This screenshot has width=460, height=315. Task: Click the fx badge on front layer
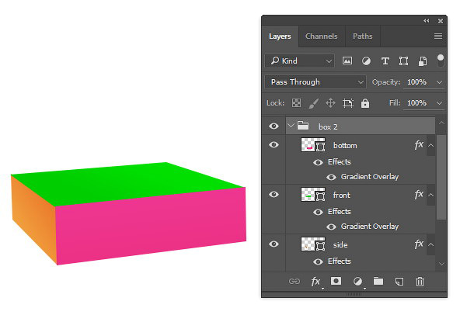click(419, 194)
